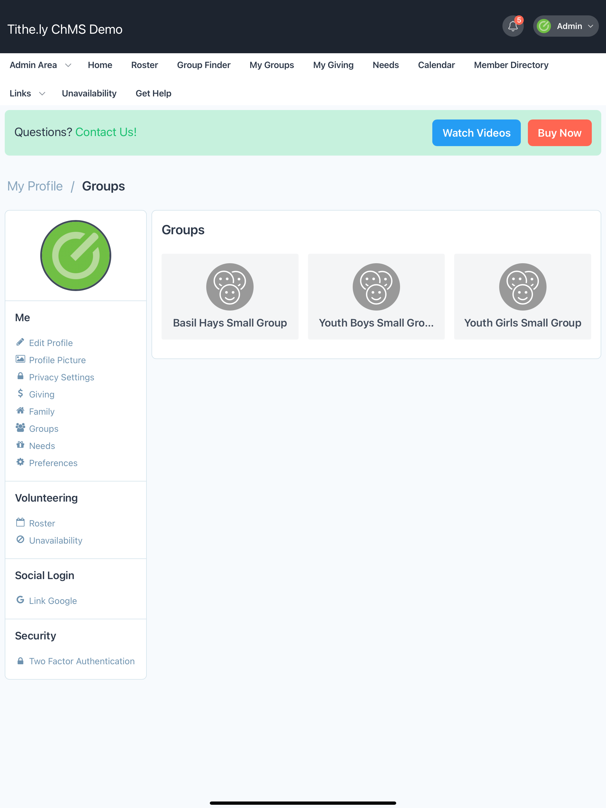Open the Groups link in the sidebar

43,429
